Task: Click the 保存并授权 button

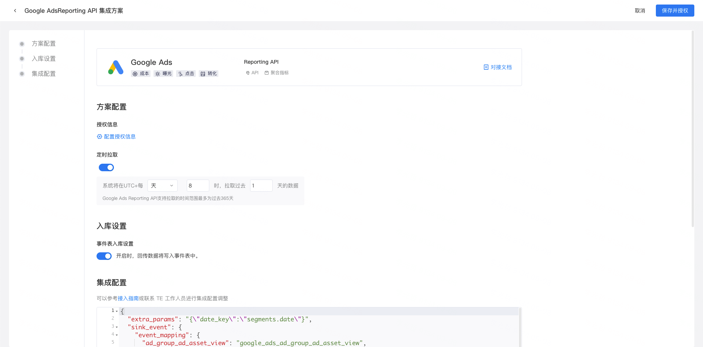Action: (675, 11)
